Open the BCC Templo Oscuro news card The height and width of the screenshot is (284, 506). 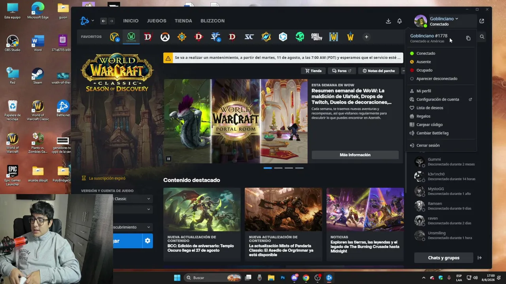click(x=202, y=224)
